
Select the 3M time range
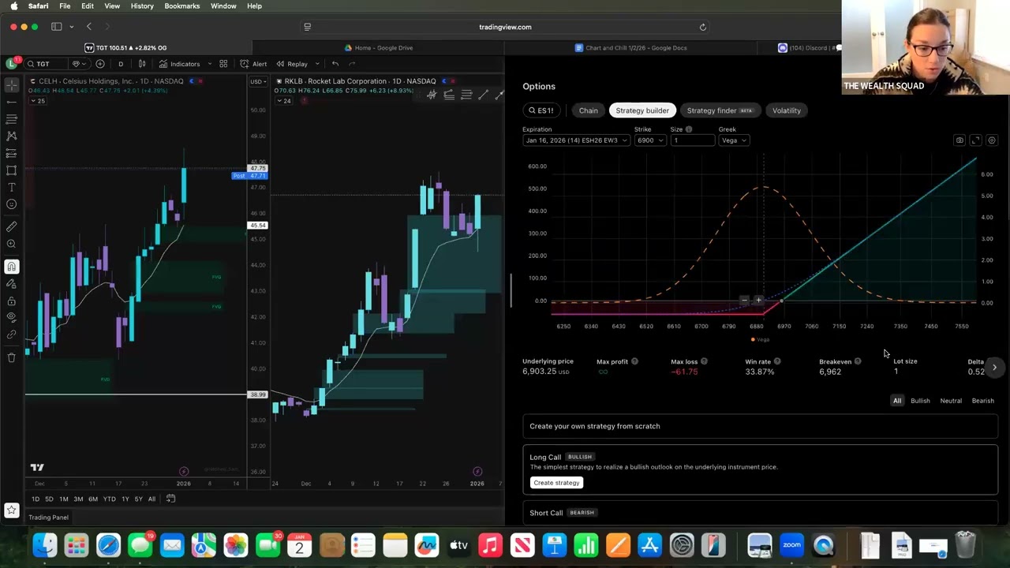(x=78, y=499)
